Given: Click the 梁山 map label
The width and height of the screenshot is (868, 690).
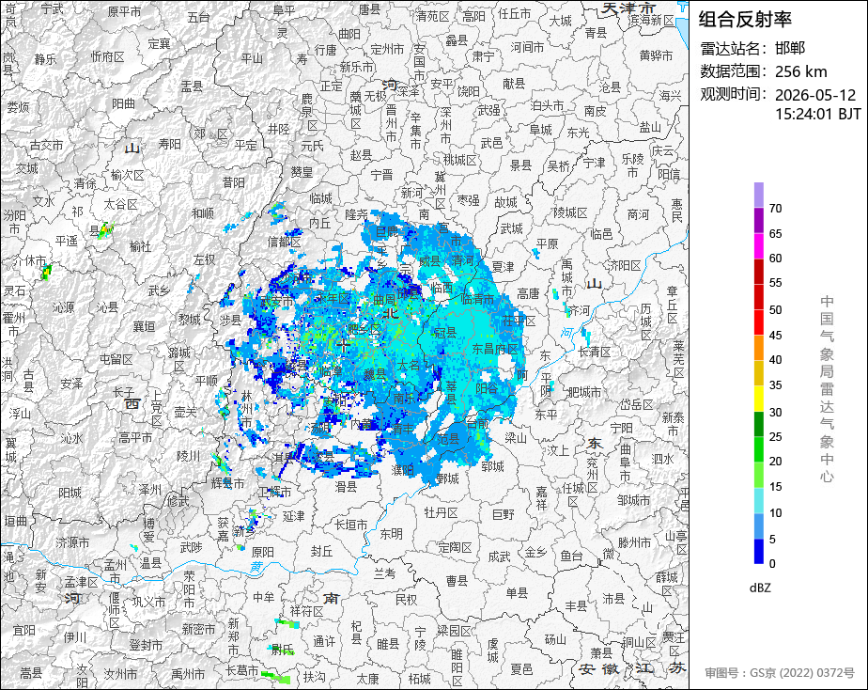Looking at the screenshot, I should tap(516, 438).
